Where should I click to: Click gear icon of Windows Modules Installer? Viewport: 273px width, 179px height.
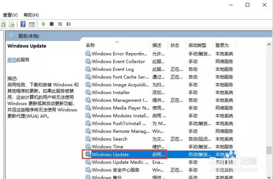(88, 116)
